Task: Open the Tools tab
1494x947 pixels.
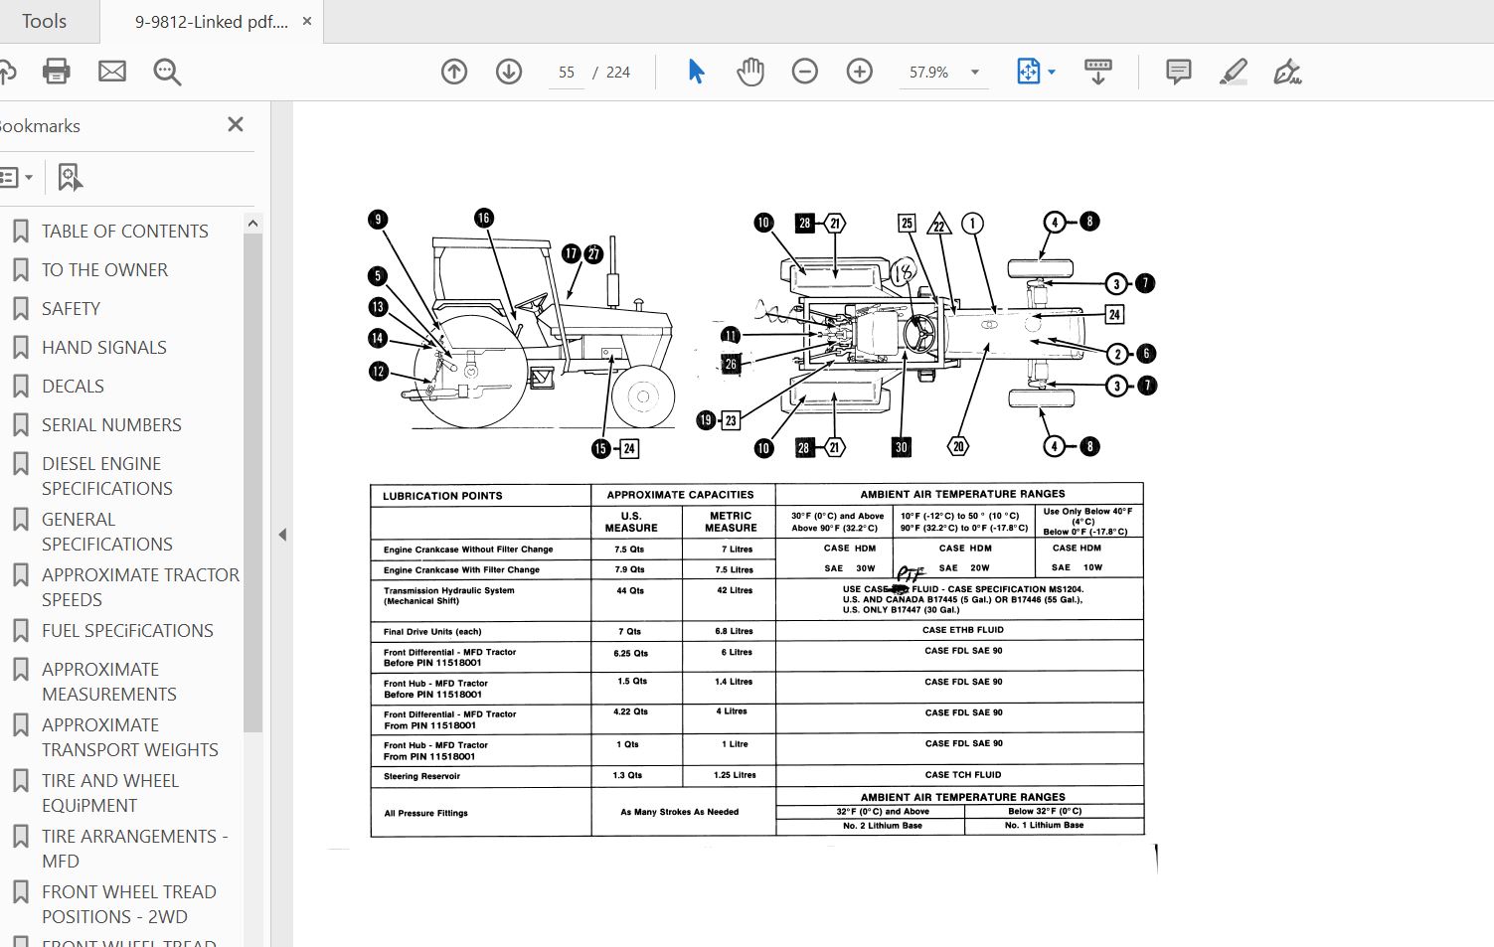Action: pyautogui.click(x=45, y=21)
